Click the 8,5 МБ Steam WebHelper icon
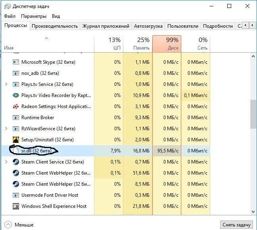This screenshot has width=257, height=230. (16, 184)
